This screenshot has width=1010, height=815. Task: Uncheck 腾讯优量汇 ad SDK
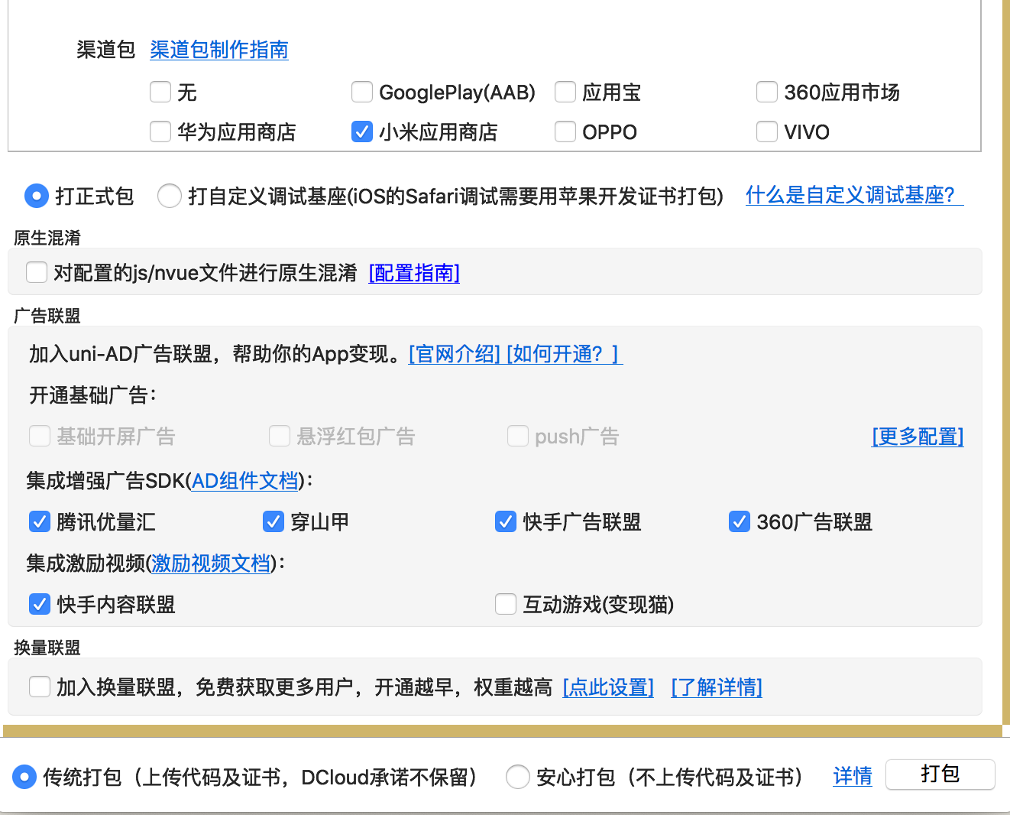40,522
